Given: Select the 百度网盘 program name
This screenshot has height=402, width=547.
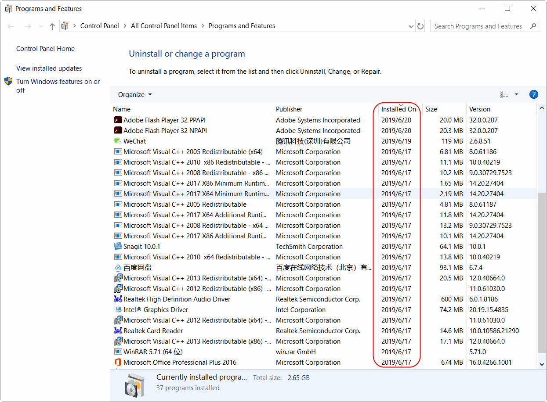Looking at the screenshot, I should [x=138, y=268].
